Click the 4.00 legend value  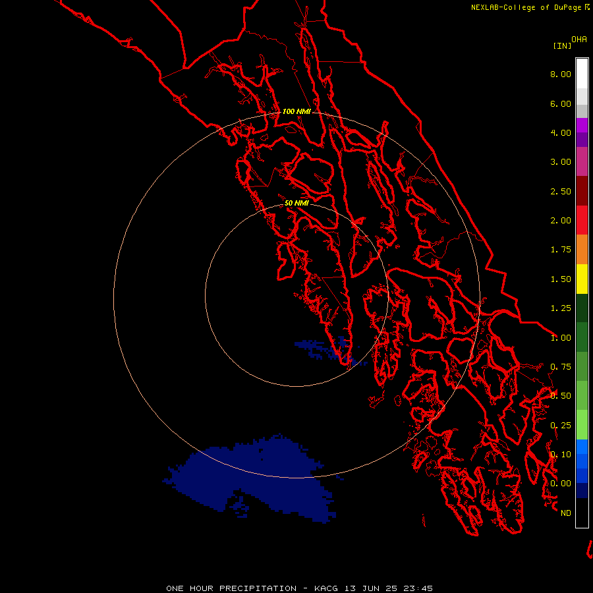pos(561,132)
